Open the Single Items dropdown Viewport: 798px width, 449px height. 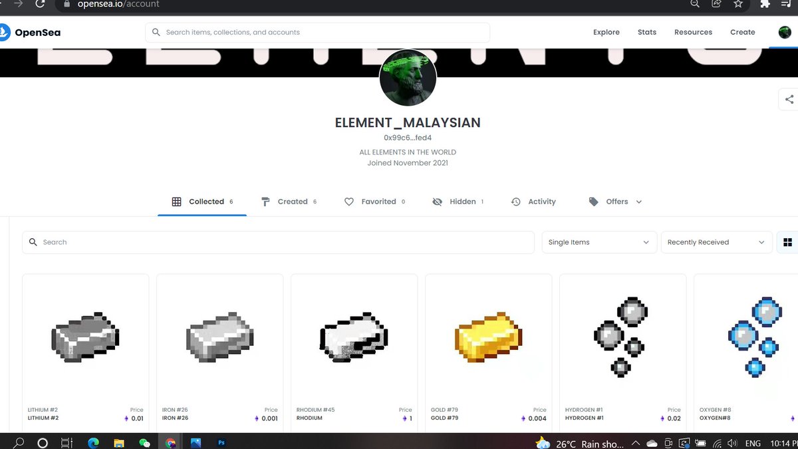coord(599,242)
